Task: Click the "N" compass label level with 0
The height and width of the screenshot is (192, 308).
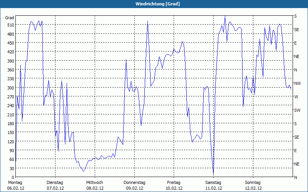Action: pos(296,177)
